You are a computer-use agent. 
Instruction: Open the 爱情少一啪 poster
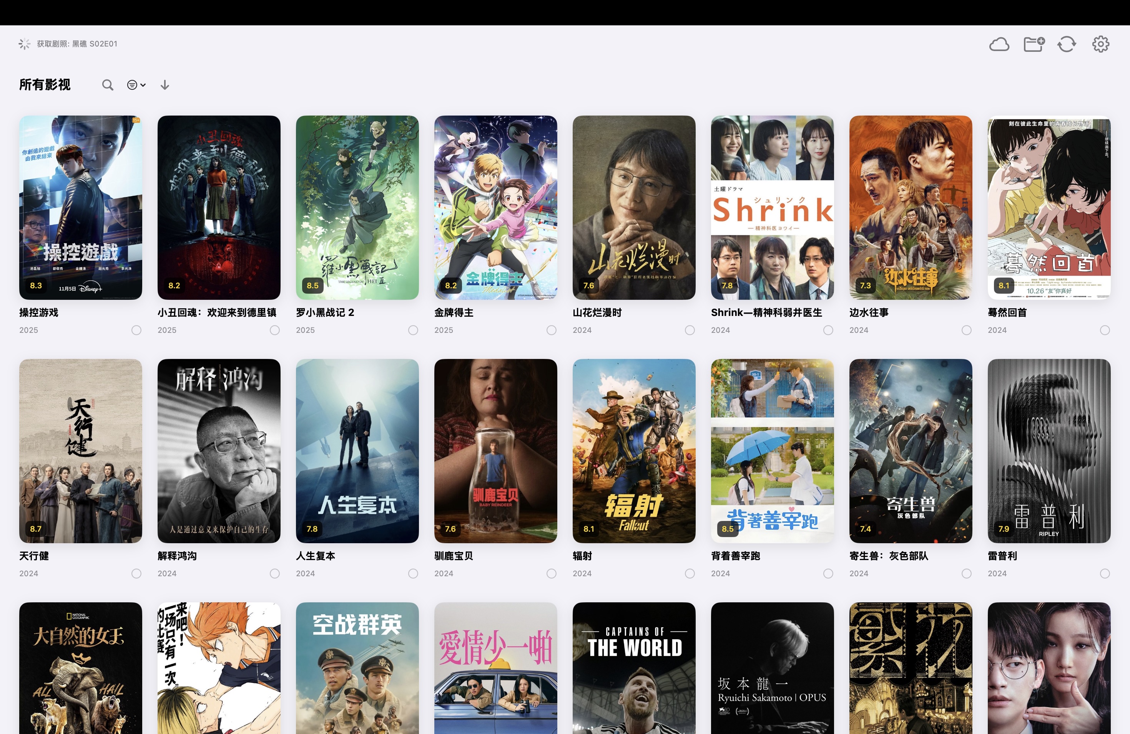(x=496, y=668)
